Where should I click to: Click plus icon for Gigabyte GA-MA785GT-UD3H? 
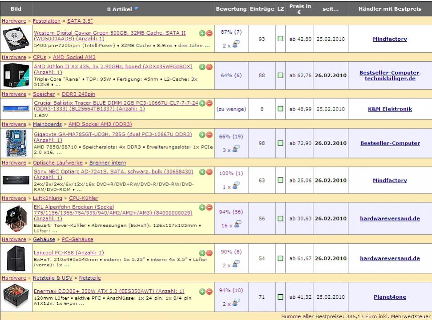(x=202, y=135)
